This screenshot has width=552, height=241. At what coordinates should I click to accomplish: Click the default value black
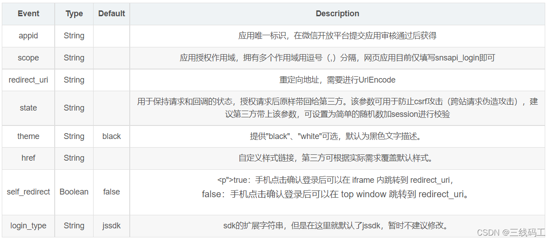pyautogui.click(x=112, y=136)
